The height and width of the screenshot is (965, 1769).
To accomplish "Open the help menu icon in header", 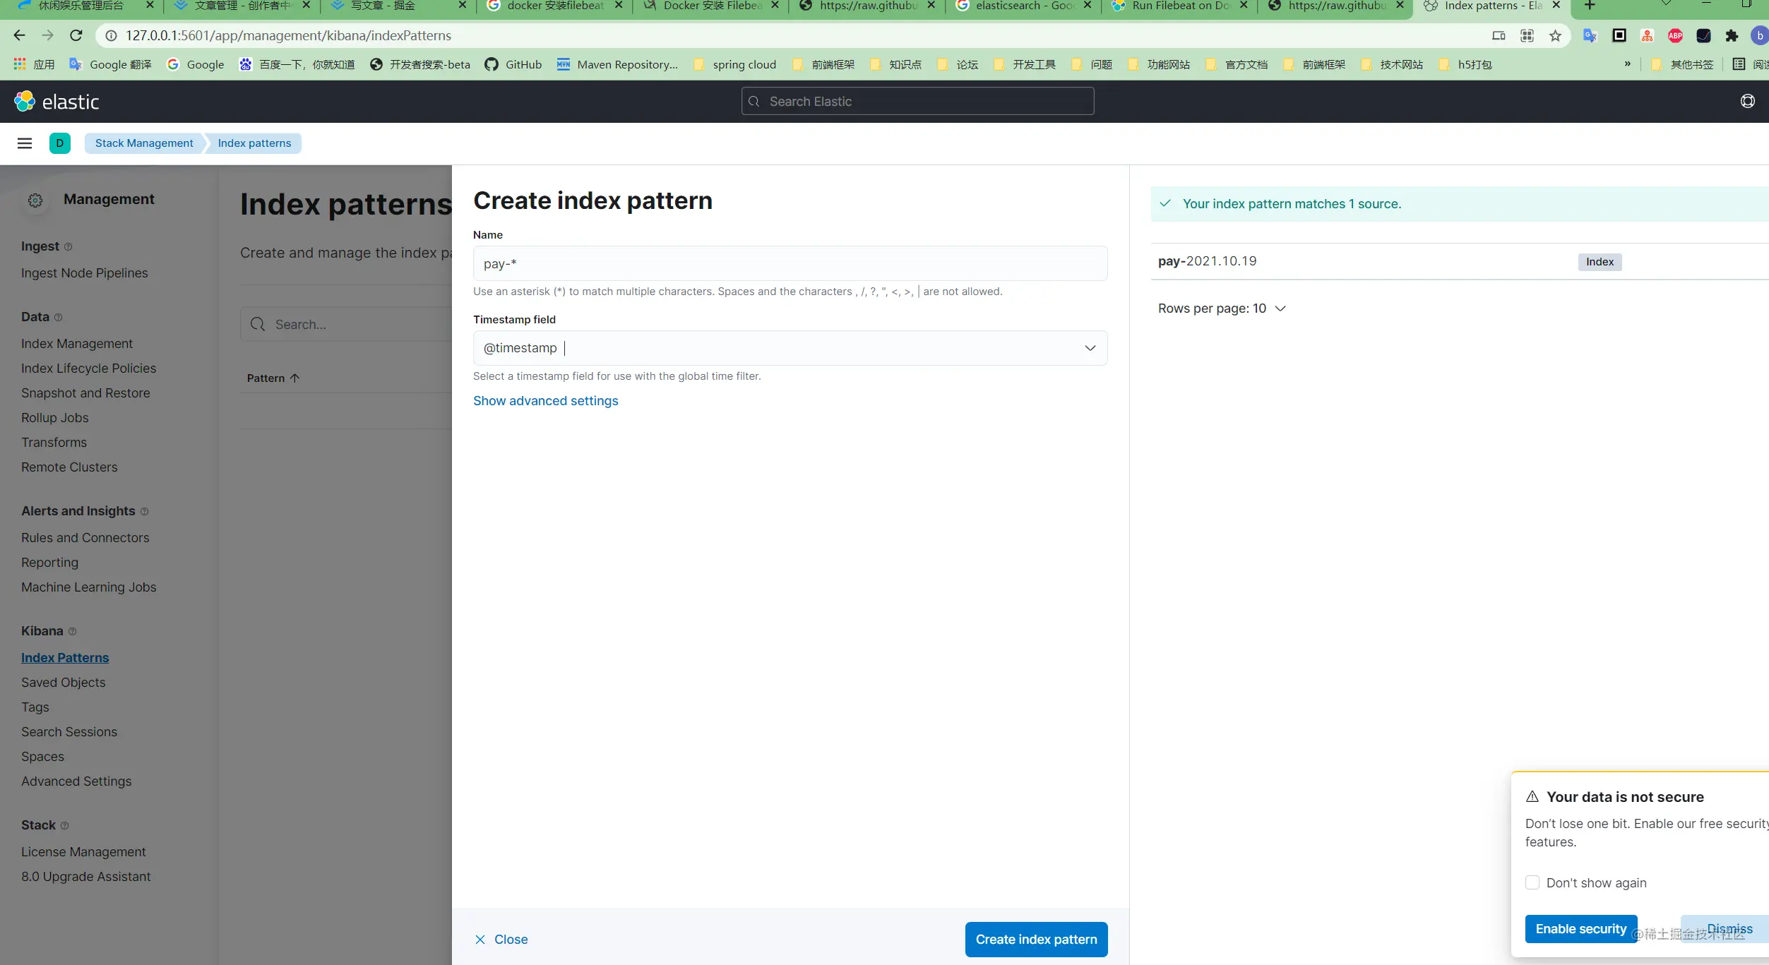I will 1747,102.
